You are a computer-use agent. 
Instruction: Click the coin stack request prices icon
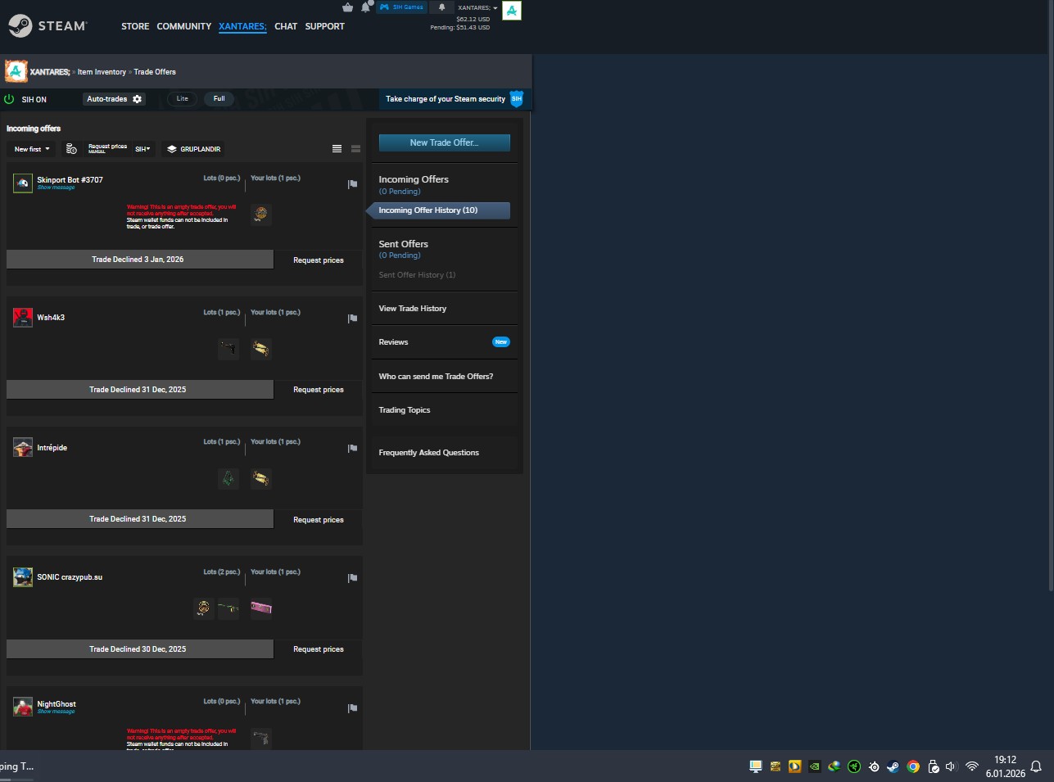coord(71,149)
